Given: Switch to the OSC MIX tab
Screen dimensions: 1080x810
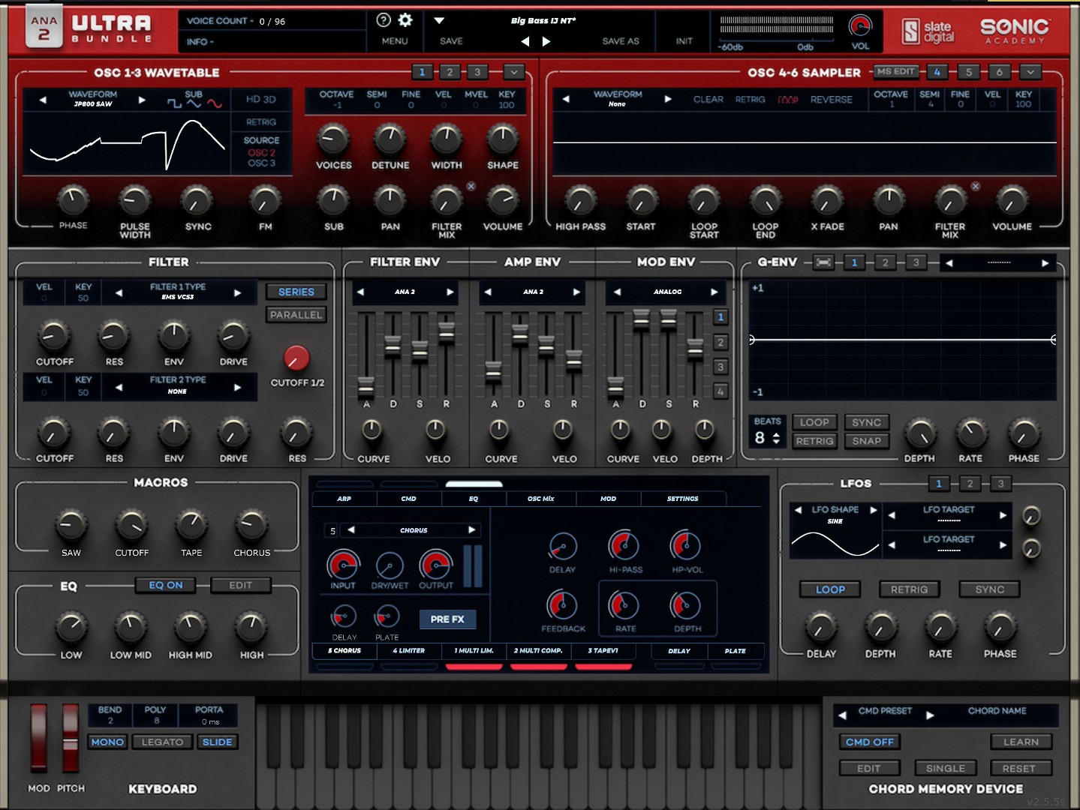Looking at the screenshot, I should 540,499.
